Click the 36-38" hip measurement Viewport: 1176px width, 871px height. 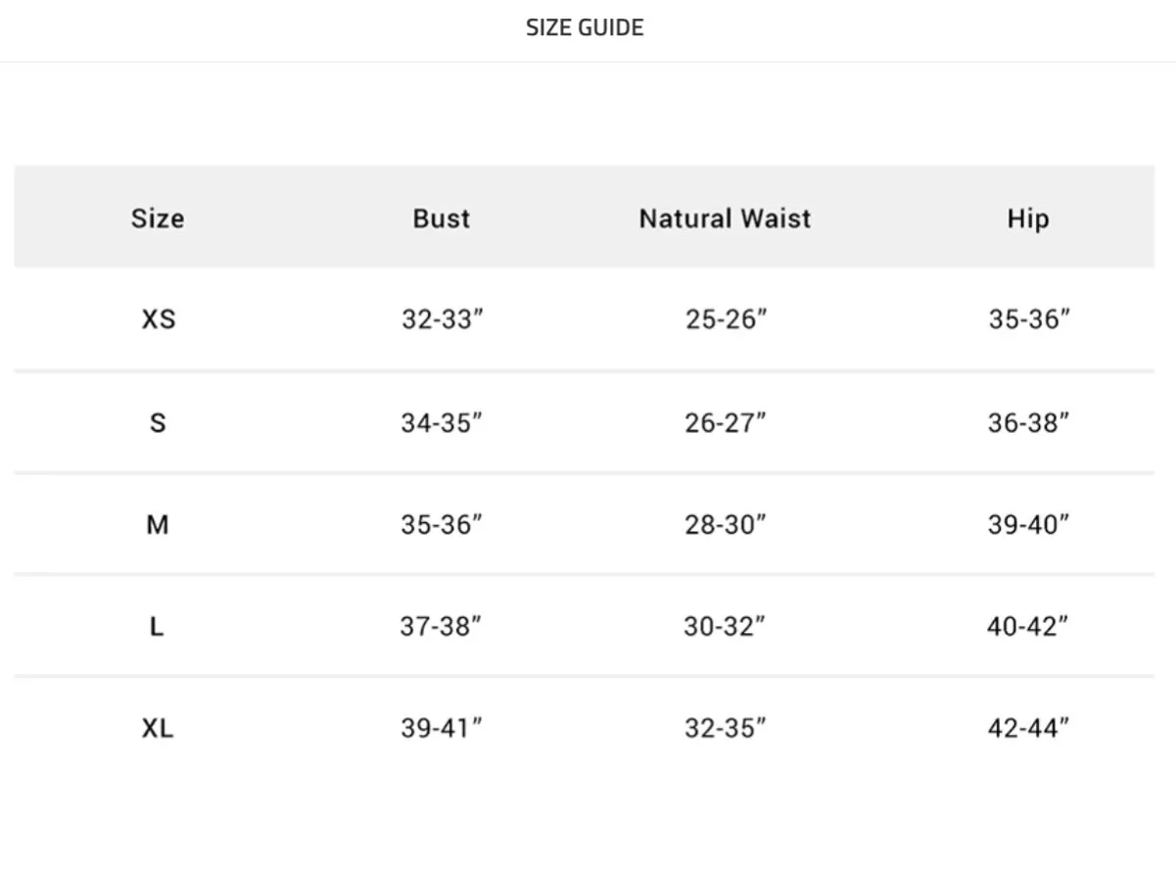[1028, 422]
